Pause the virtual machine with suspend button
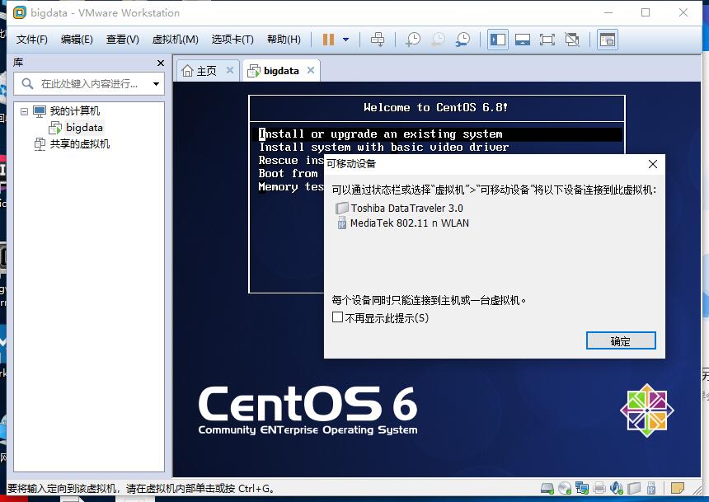709x502 pixels. coord(328,40)
